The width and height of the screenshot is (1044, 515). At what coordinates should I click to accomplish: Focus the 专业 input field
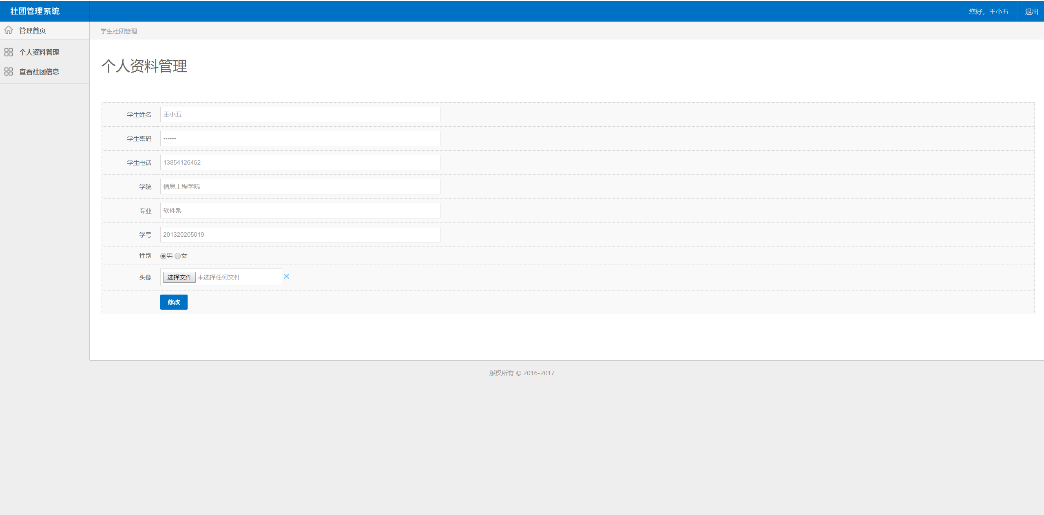click(300, 211)
